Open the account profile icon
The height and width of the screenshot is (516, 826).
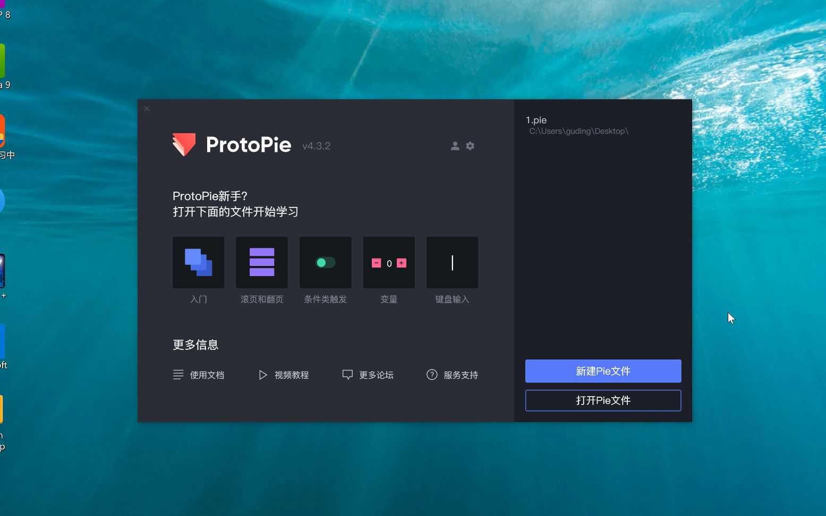tap(455, 146)
